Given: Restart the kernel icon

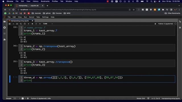Looking at the screenshot, I should point(36,24).
